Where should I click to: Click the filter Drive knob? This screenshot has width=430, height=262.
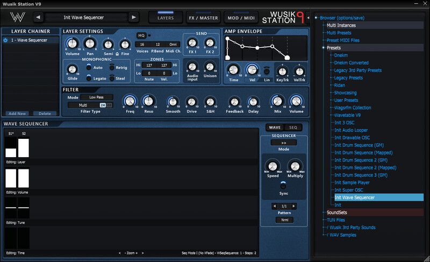(191, 102)
